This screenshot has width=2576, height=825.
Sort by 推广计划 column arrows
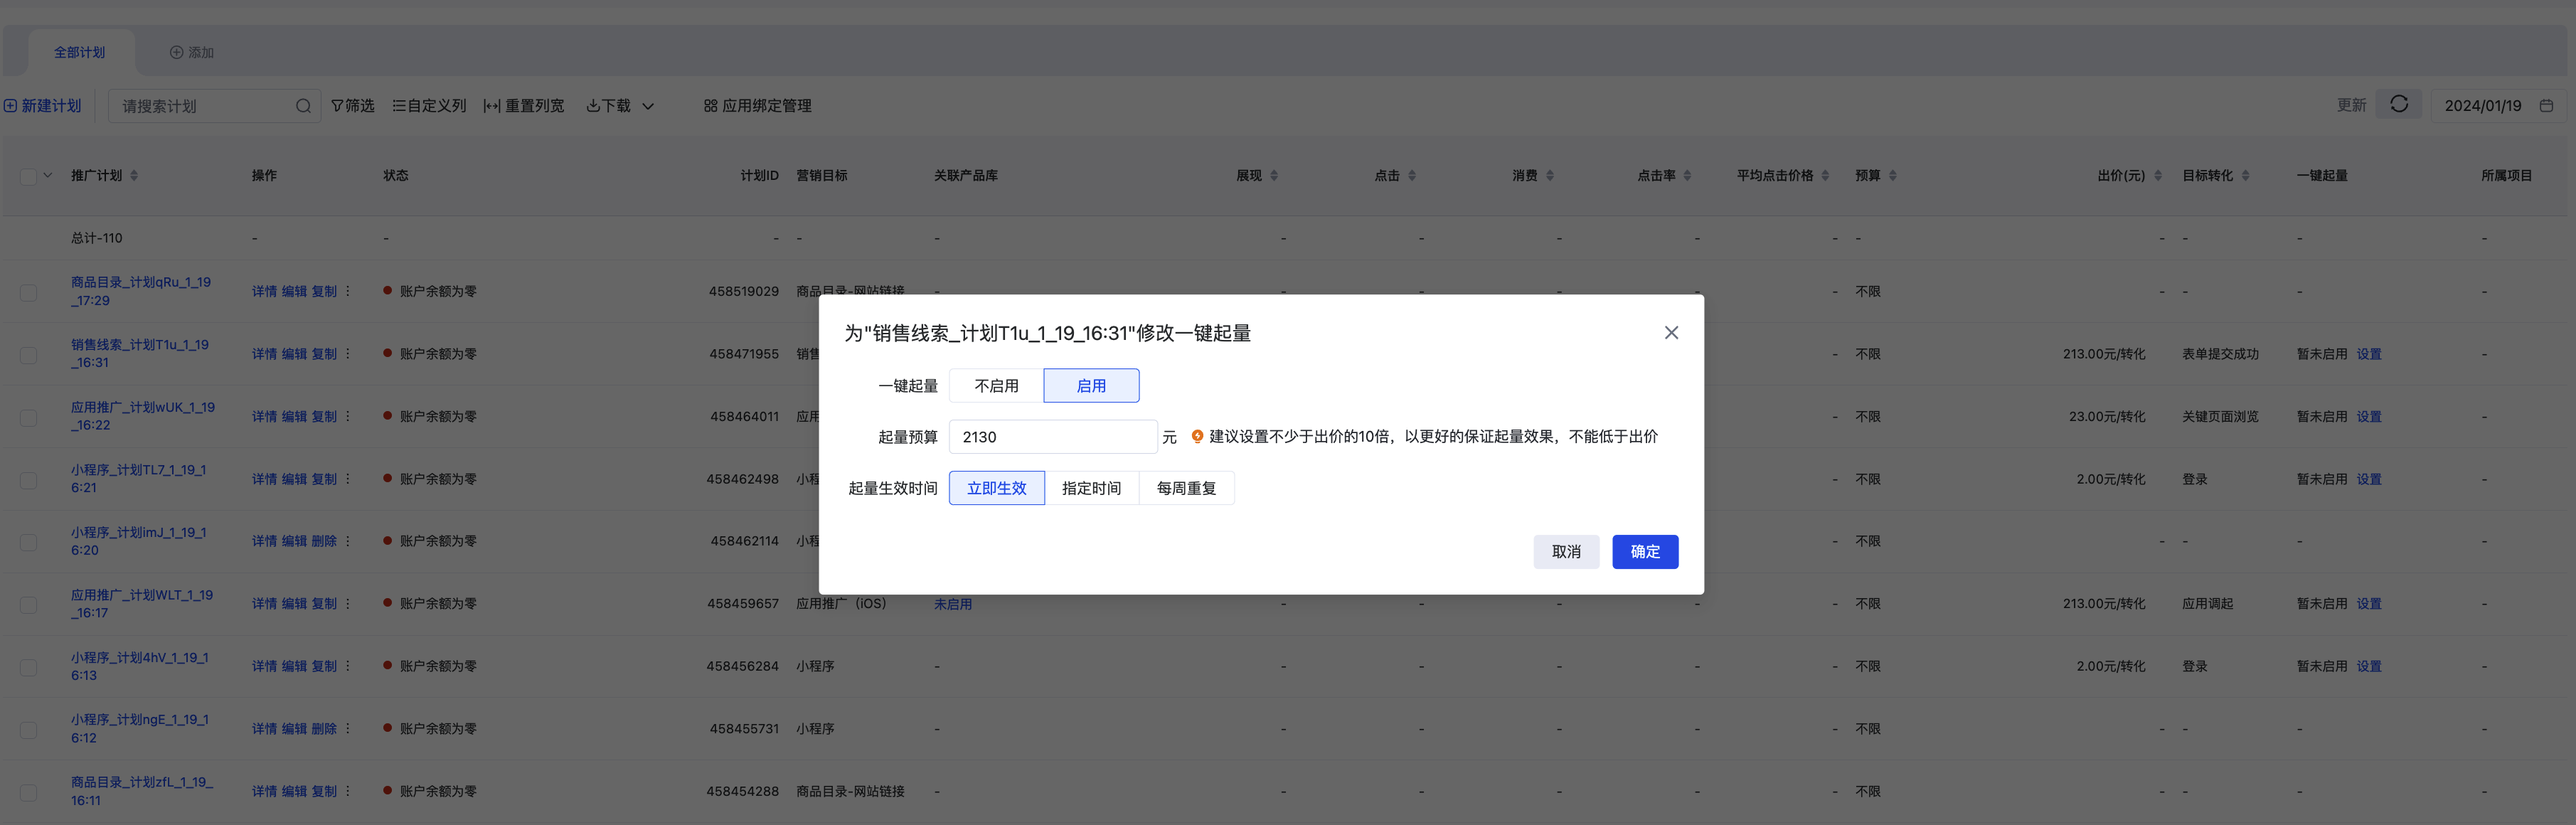click(134, 176)
